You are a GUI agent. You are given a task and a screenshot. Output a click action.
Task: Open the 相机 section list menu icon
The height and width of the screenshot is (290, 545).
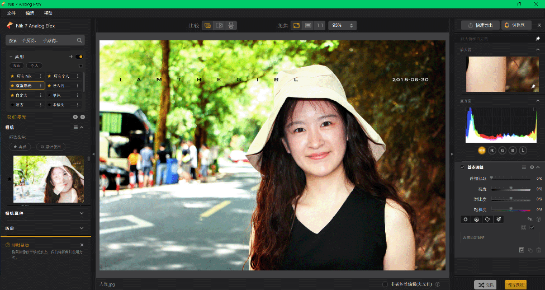(75, 128)
